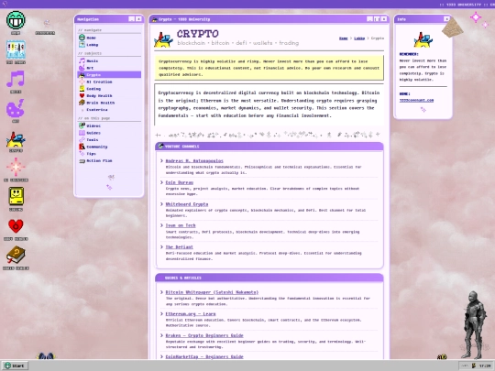Select the highlighted Crypto item in Navigation

click(x=109, y=75)
